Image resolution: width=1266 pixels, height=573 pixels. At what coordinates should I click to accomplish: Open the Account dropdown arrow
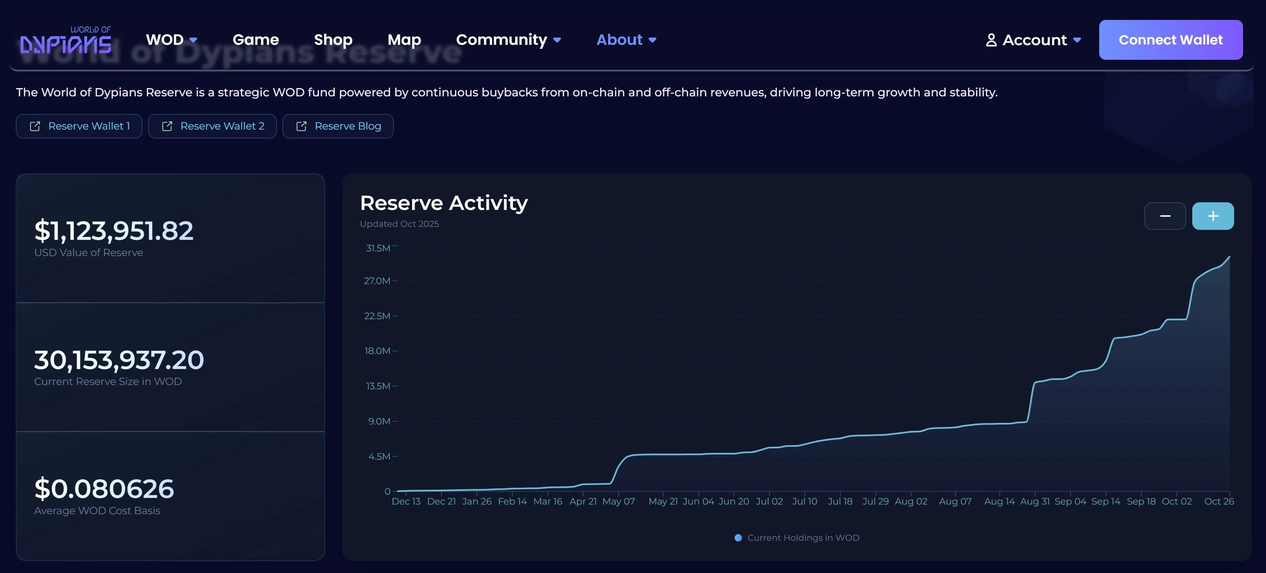click(1077, 40)
